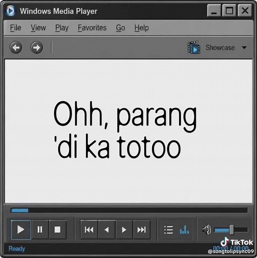Maximize the Windows Media Player window
Viewport: 257px width, 258px height.
[229, 10]
